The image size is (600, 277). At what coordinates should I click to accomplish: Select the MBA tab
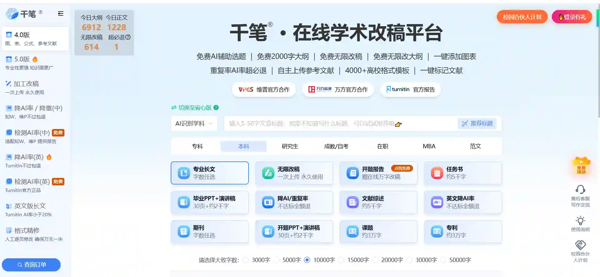(x=429, y=146)
